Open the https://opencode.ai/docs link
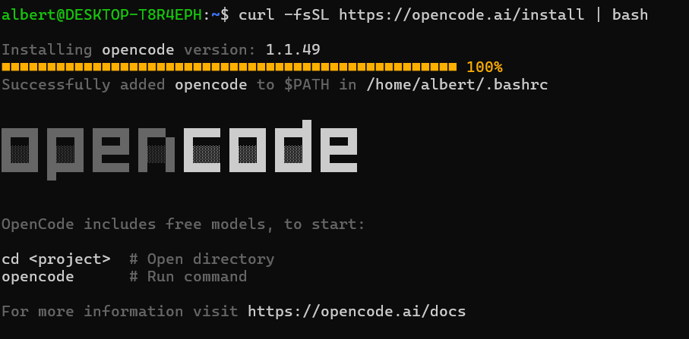This screenshot has height=339, width=689. click(357, 312)
